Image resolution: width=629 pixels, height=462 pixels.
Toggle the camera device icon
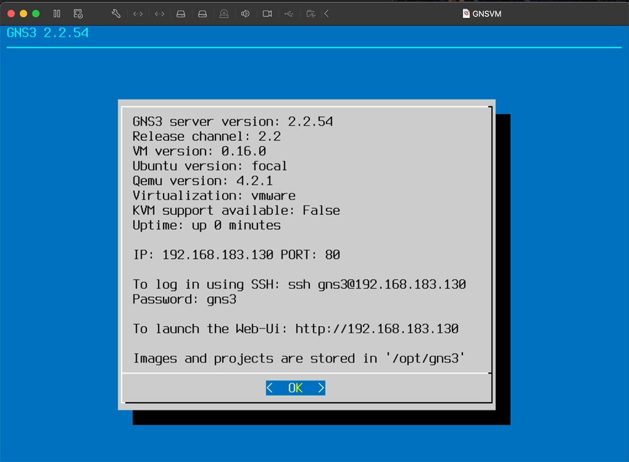267,14
